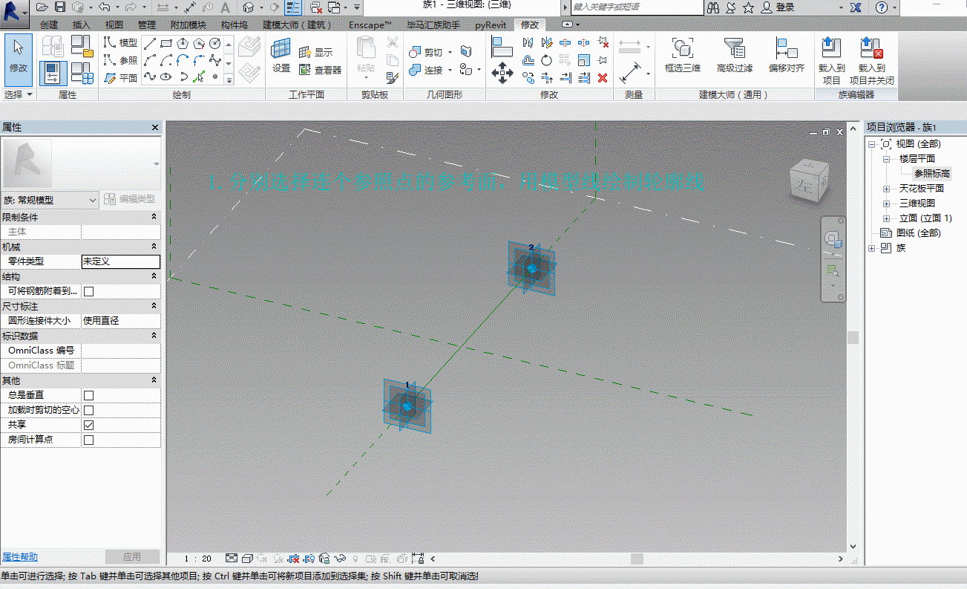Toggle the 加载时剪切的空心 checkbox
Image resolution: width=967 pixels, height=589 pixels.
click(88, 410)
